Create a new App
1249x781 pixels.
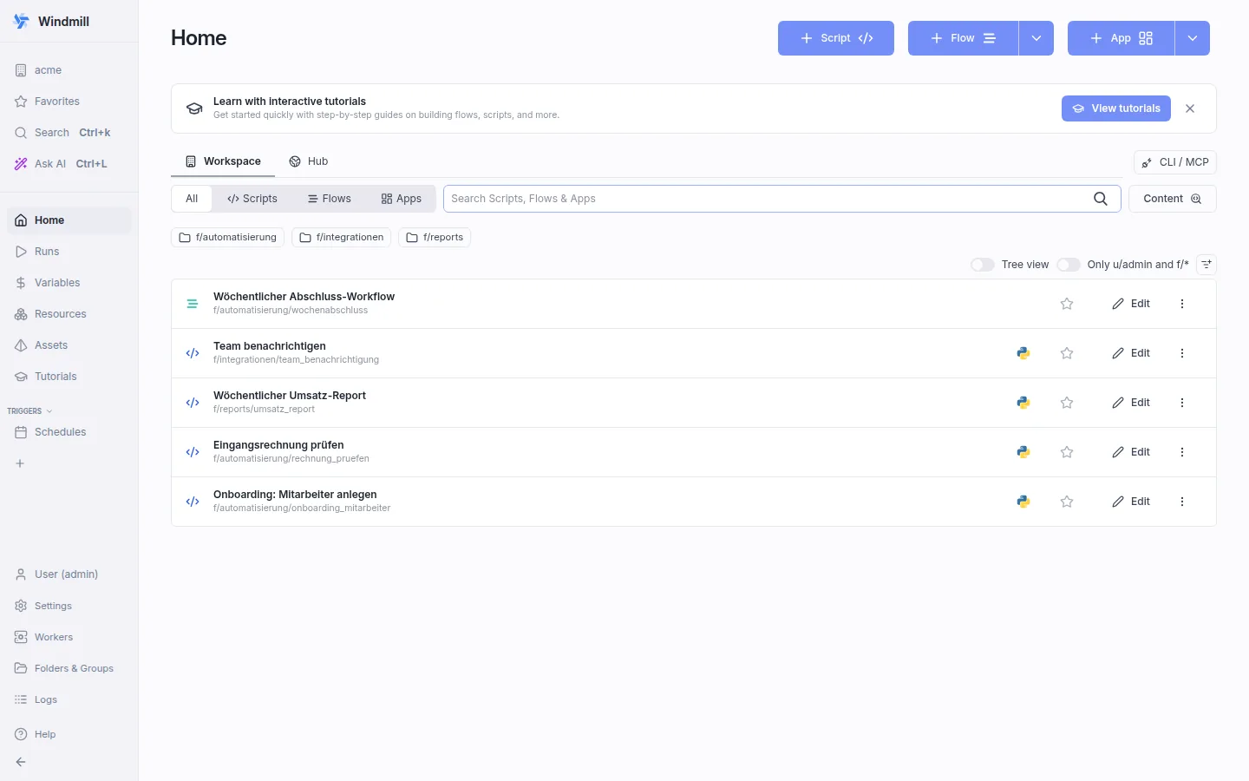tap(1121, 38)
